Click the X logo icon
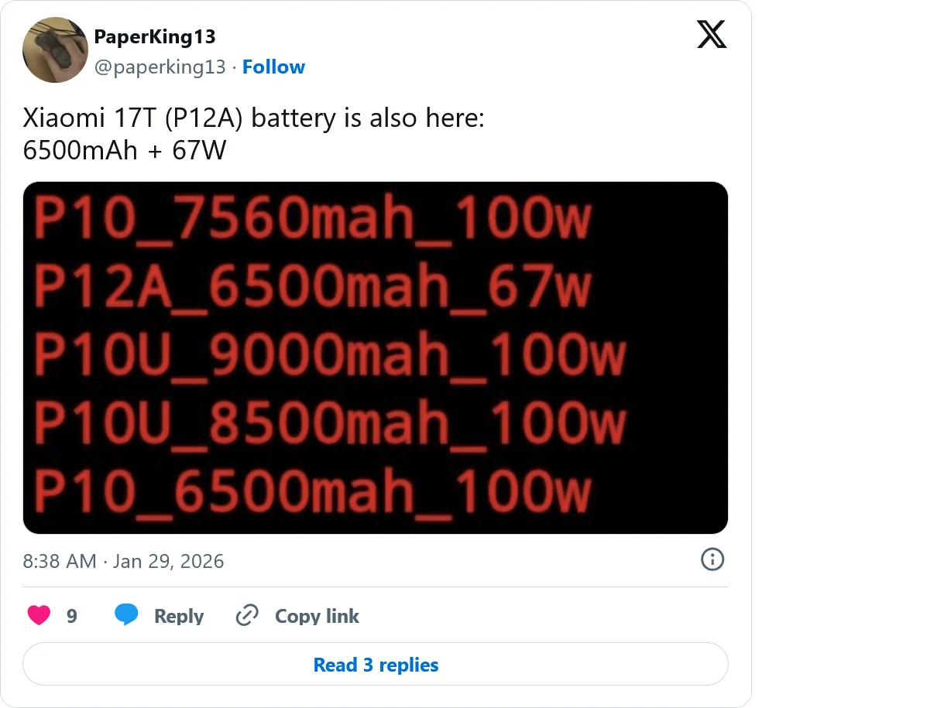The width and height of the screenshot is (951, 708). point(712,34)
